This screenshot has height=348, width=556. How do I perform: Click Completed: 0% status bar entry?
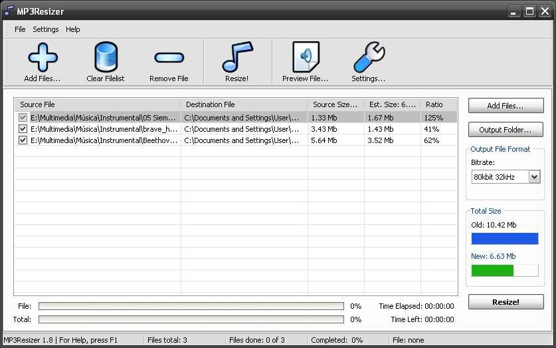click(337, 340)
